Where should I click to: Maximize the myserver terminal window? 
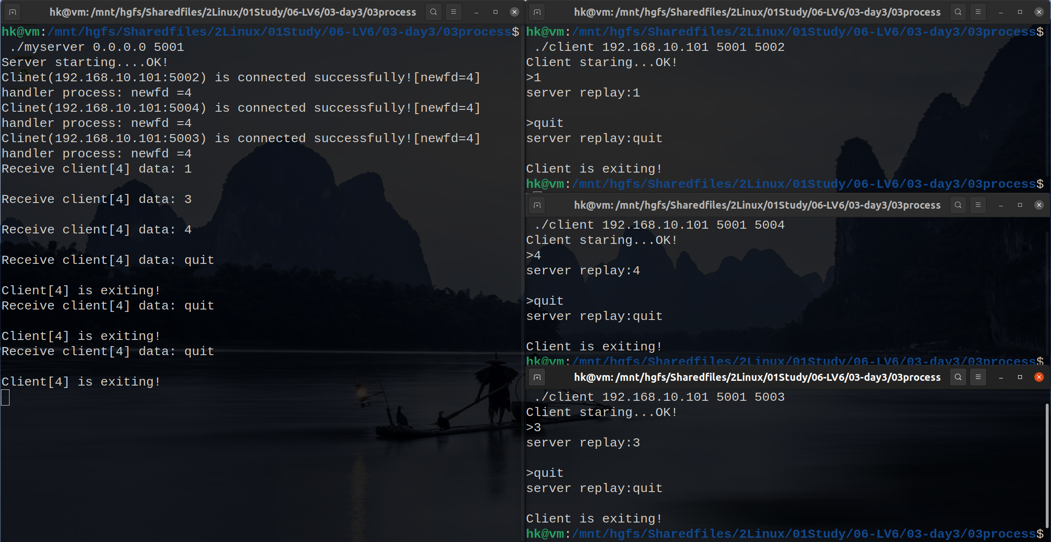(496, 12)
